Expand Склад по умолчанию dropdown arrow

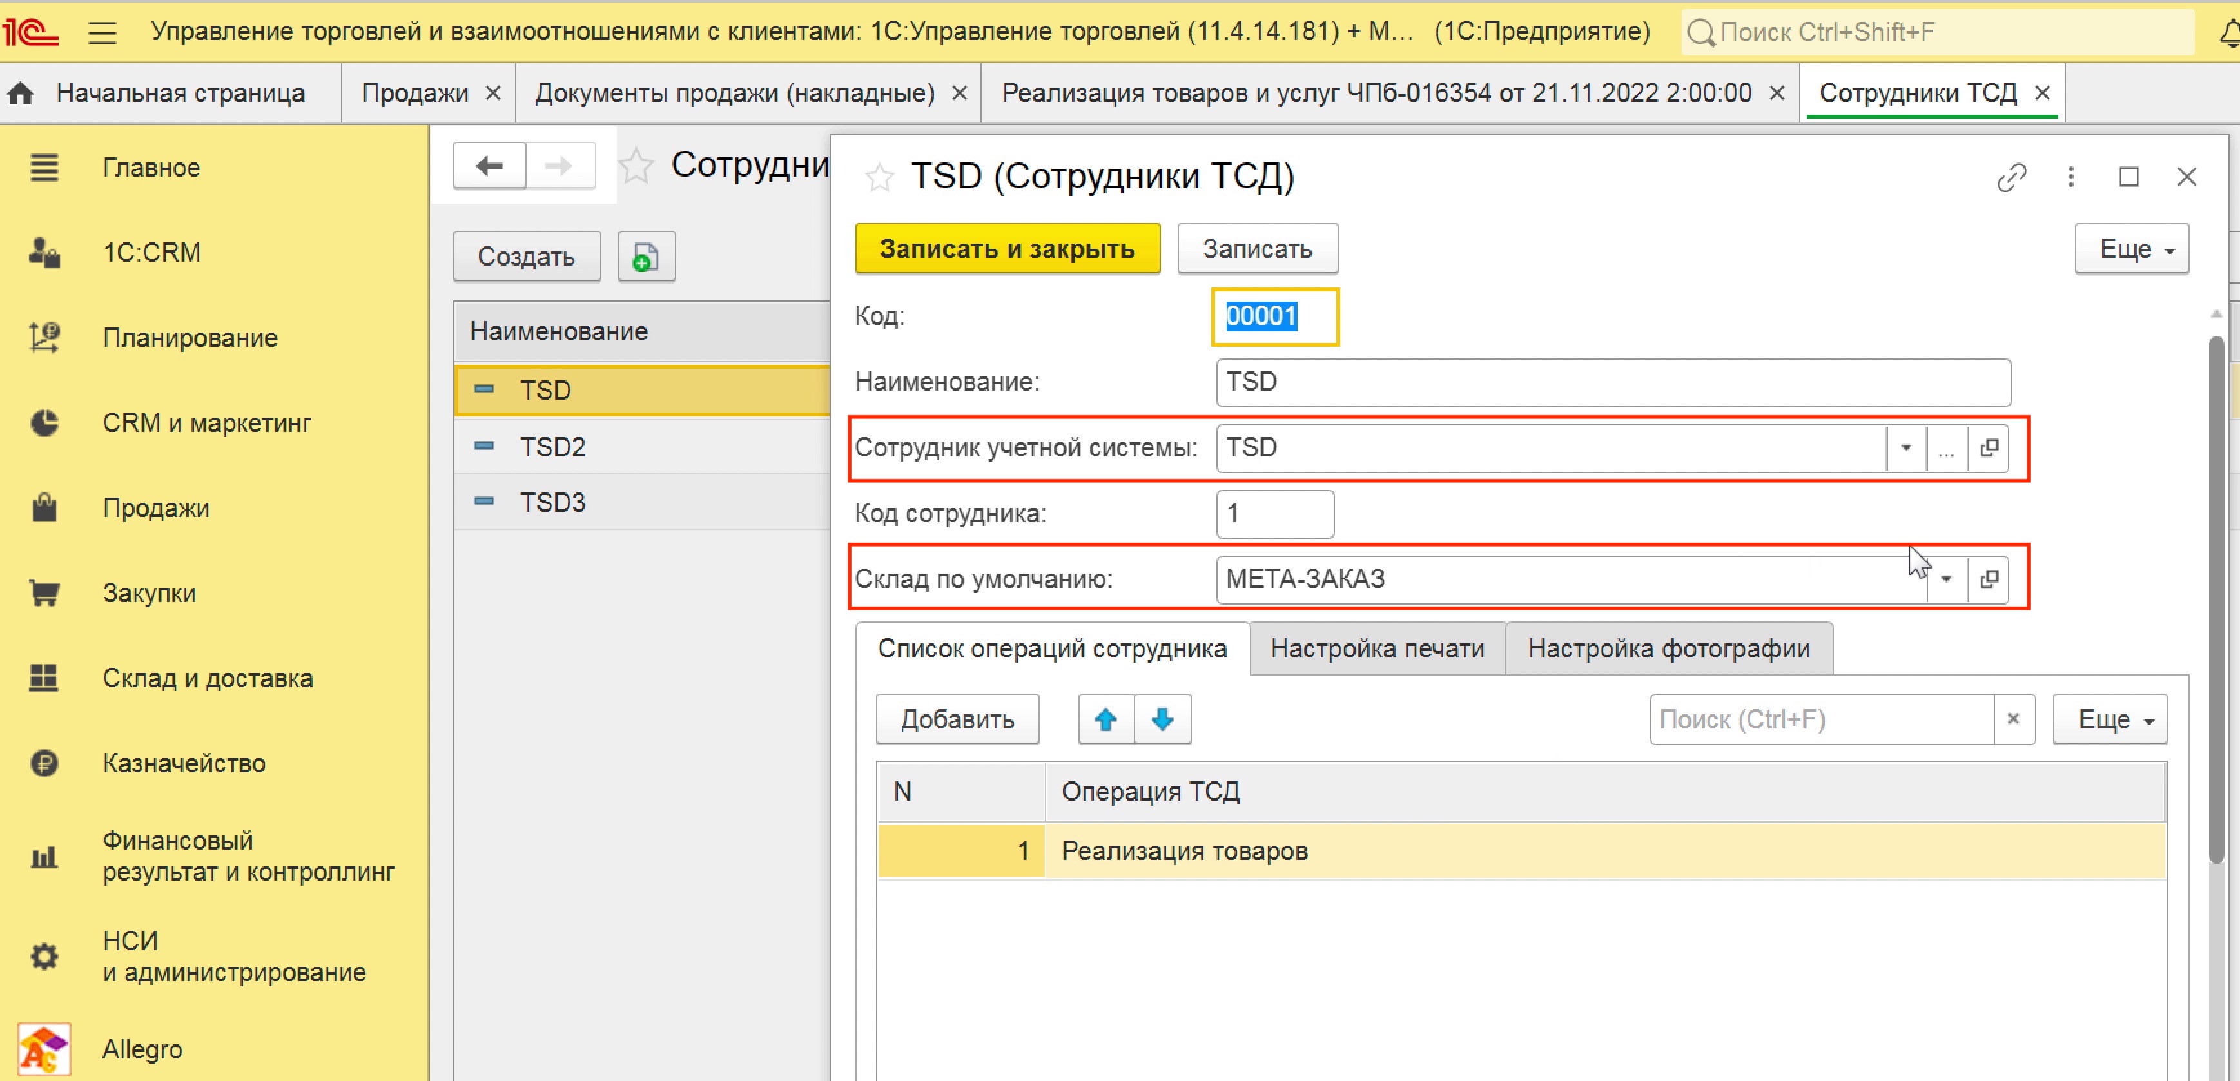[x=1947, y=579]
